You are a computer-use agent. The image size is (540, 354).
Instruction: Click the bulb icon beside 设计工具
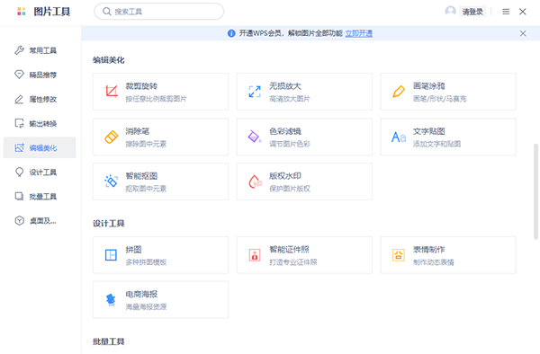coord(19,172)
